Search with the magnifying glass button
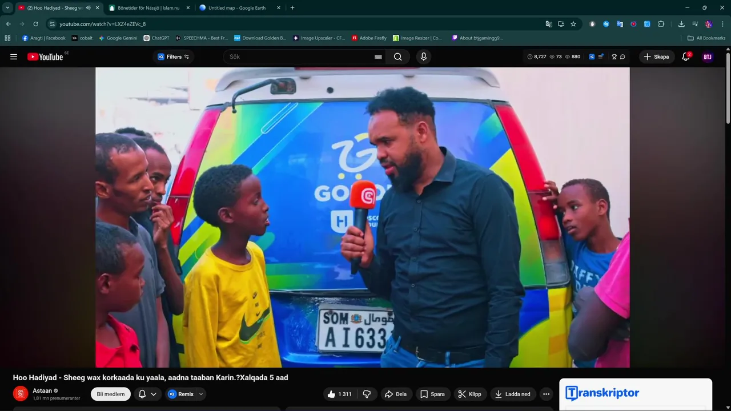Image resolution: width=731 pixels, height=411 pixels. [x=398, y=57]
